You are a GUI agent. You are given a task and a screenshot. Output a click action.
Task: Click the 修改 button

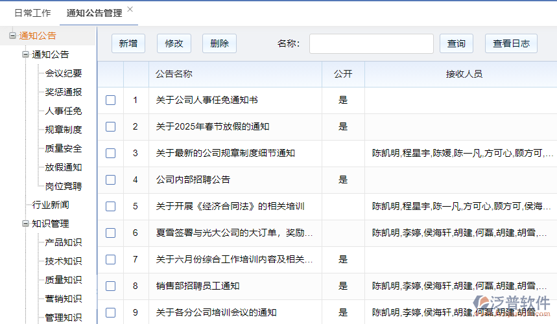click(174, 43)
